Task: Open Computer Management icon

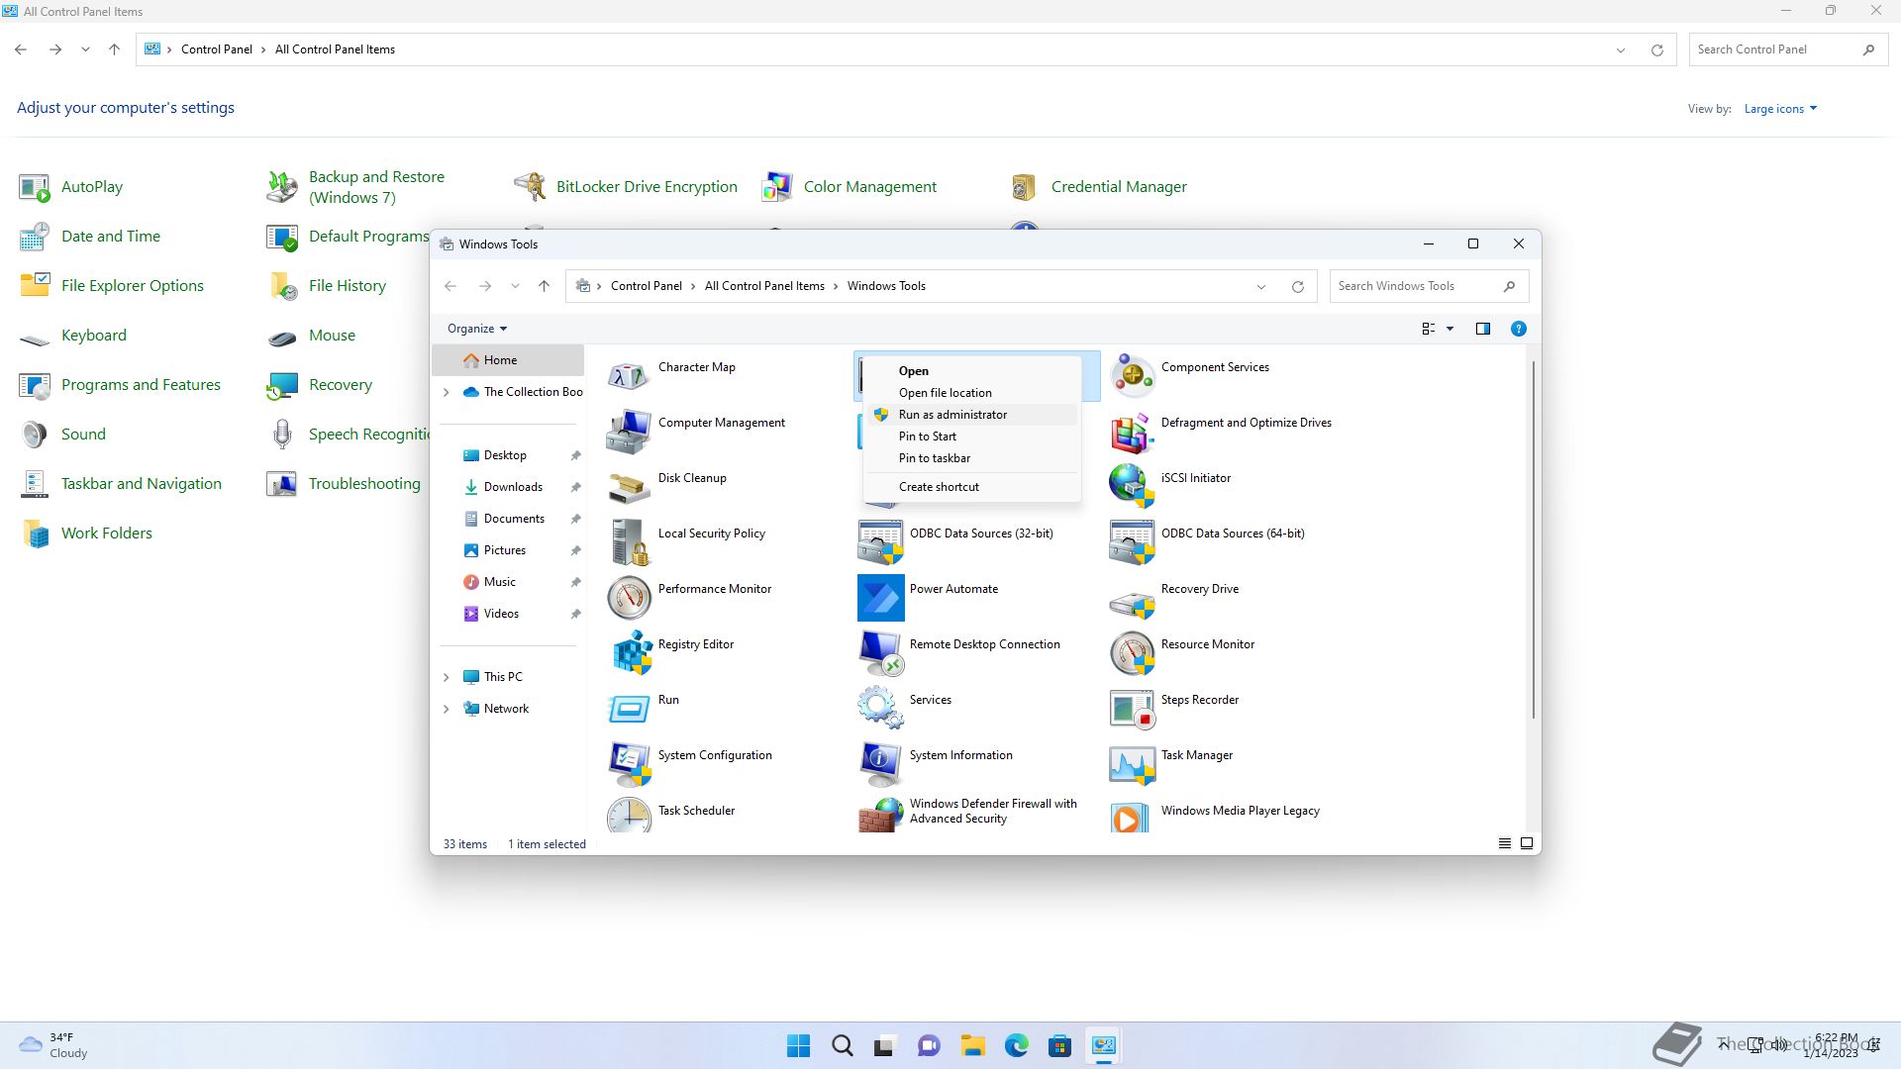Action: coord(630,432)
